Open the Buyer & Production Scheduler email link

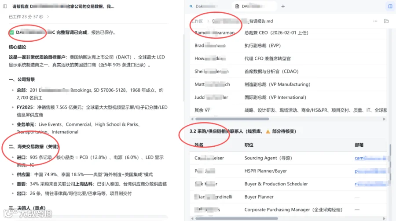click(x=370, y=184)
